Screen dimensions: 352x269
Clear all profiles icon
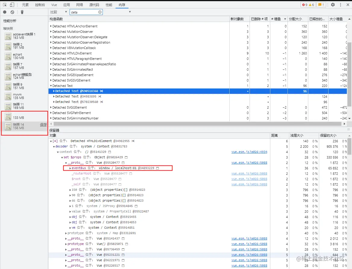[x=12, y=12]
